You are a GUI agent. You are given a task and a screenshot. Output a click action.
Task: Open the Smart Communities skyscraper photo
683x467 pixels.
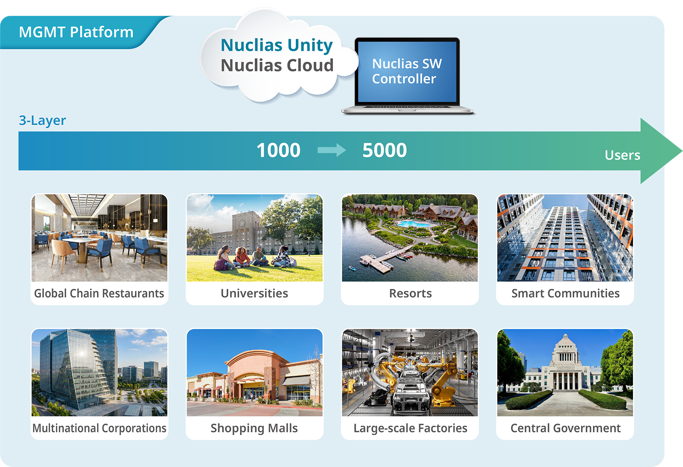coord(565,238)
